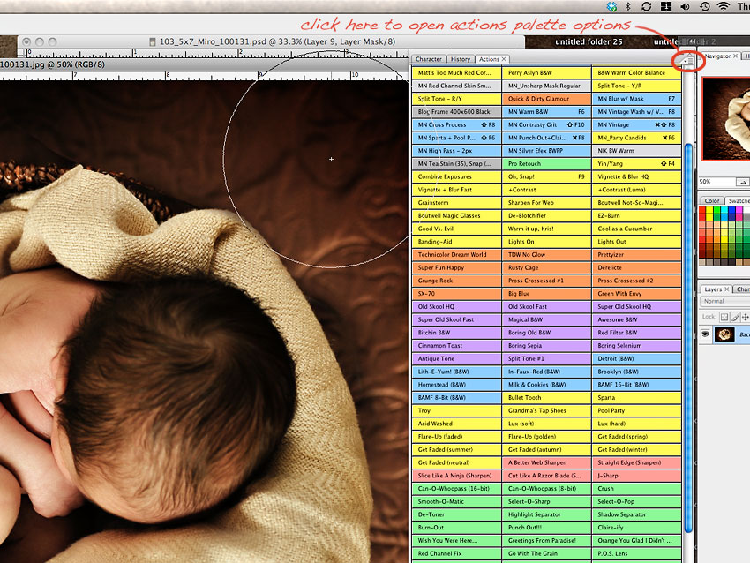Run the Pro Retouch action
Viewport: 750px width, 563px height.
(x=545, y=164)
